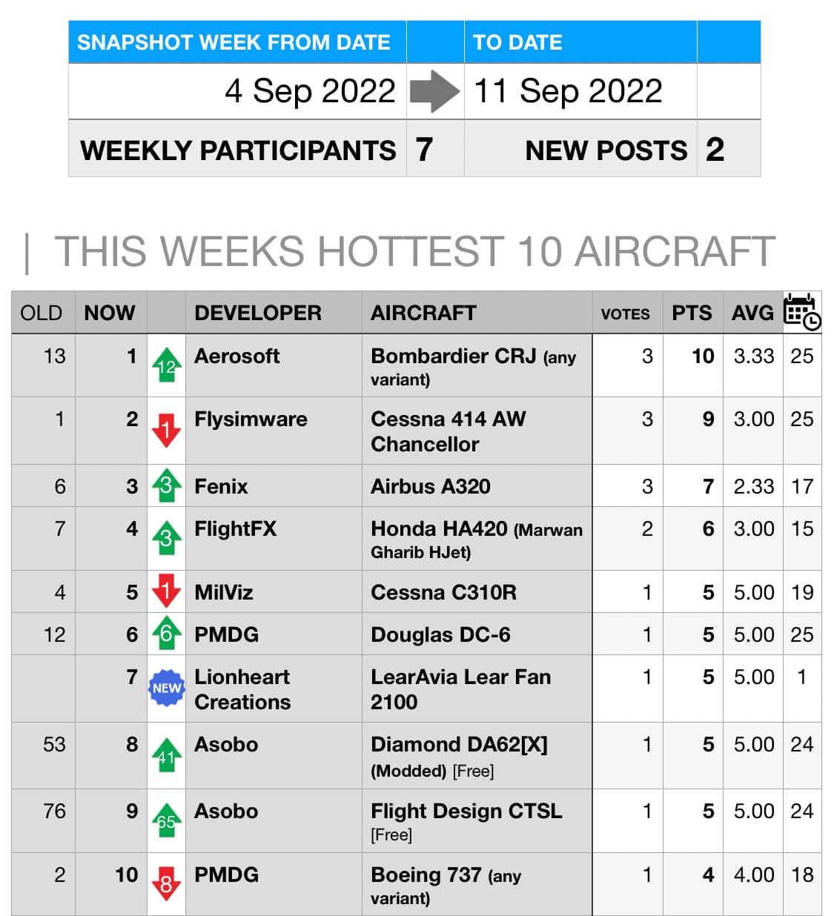The width and height of the screenshot is (834, 916).
Task: Click the green up-12 arrow beside Aerosoft
Action: (166, 365)
